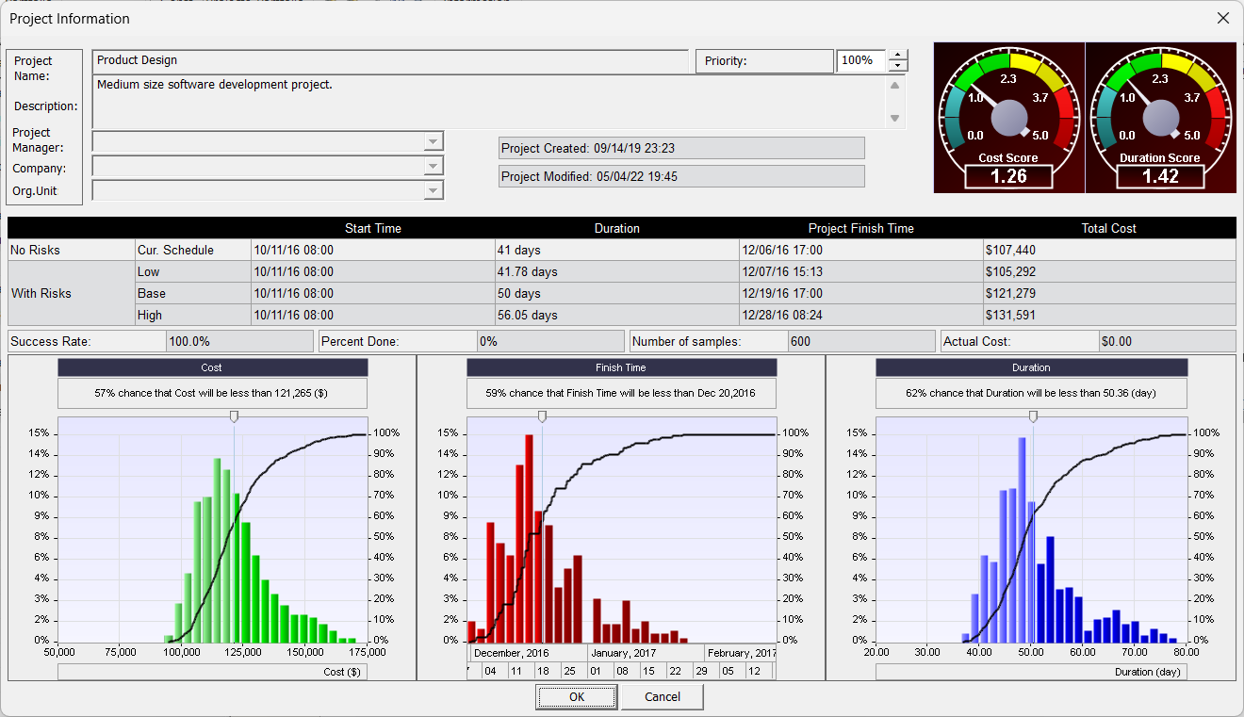Image resolution: width=1244 pixels, height=717 pixels.
Task: Open the Company dropdown
Action: pyautogui.click(x=434, y=166)
